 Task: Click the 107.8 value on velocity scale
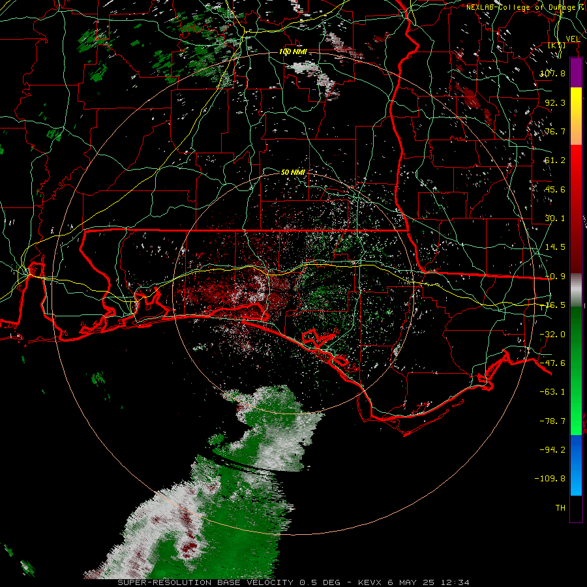[x=552, y=73]
